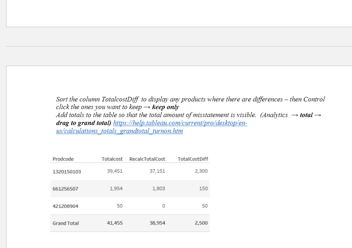Click the Totalcost column header
Image resolution: width=352 pixels, height=248 pixels.
[112, 159]
